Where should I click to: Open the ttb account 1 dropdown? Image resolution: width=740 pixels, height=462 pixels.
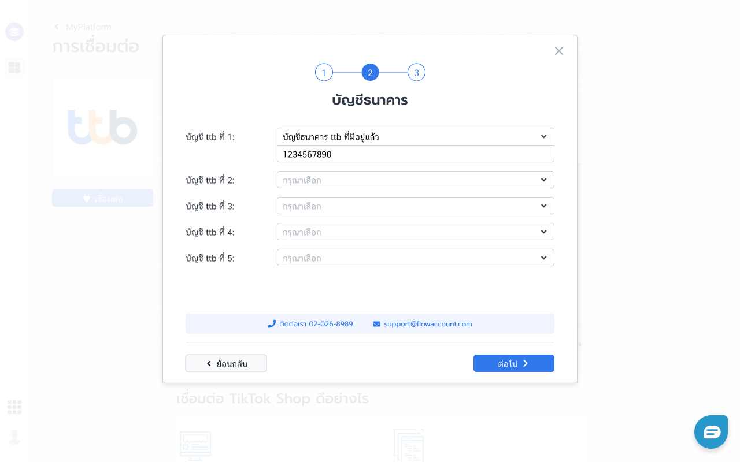[x=415, y=137]
